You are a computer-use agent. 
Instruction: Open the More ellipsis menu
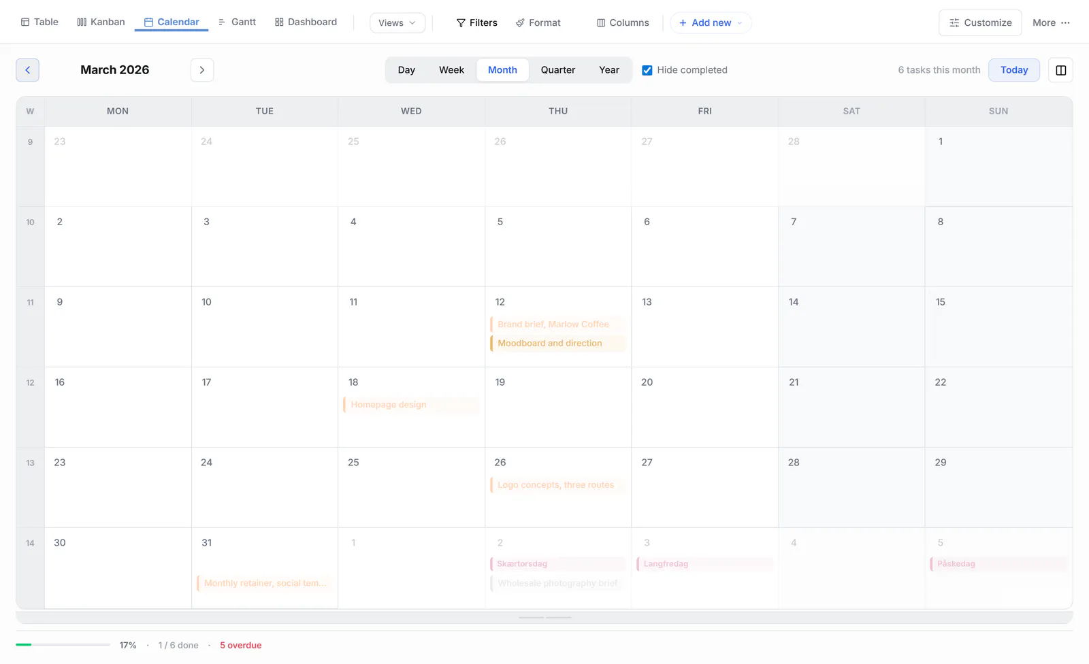click(x=1051, y=22)
